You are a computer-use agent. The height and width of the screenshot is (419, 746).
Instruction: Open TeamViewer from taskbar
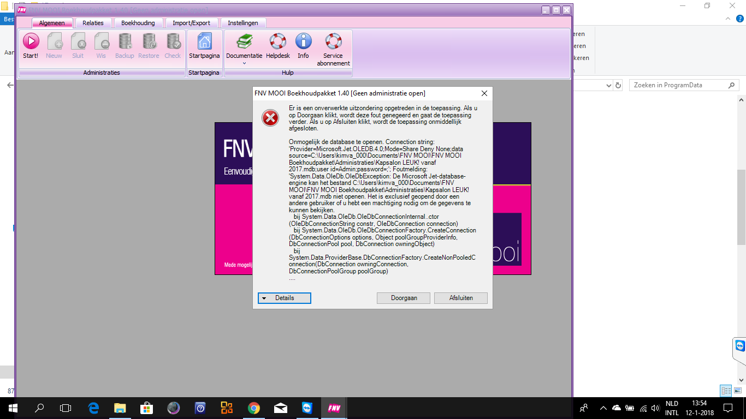tap(307, 408)
